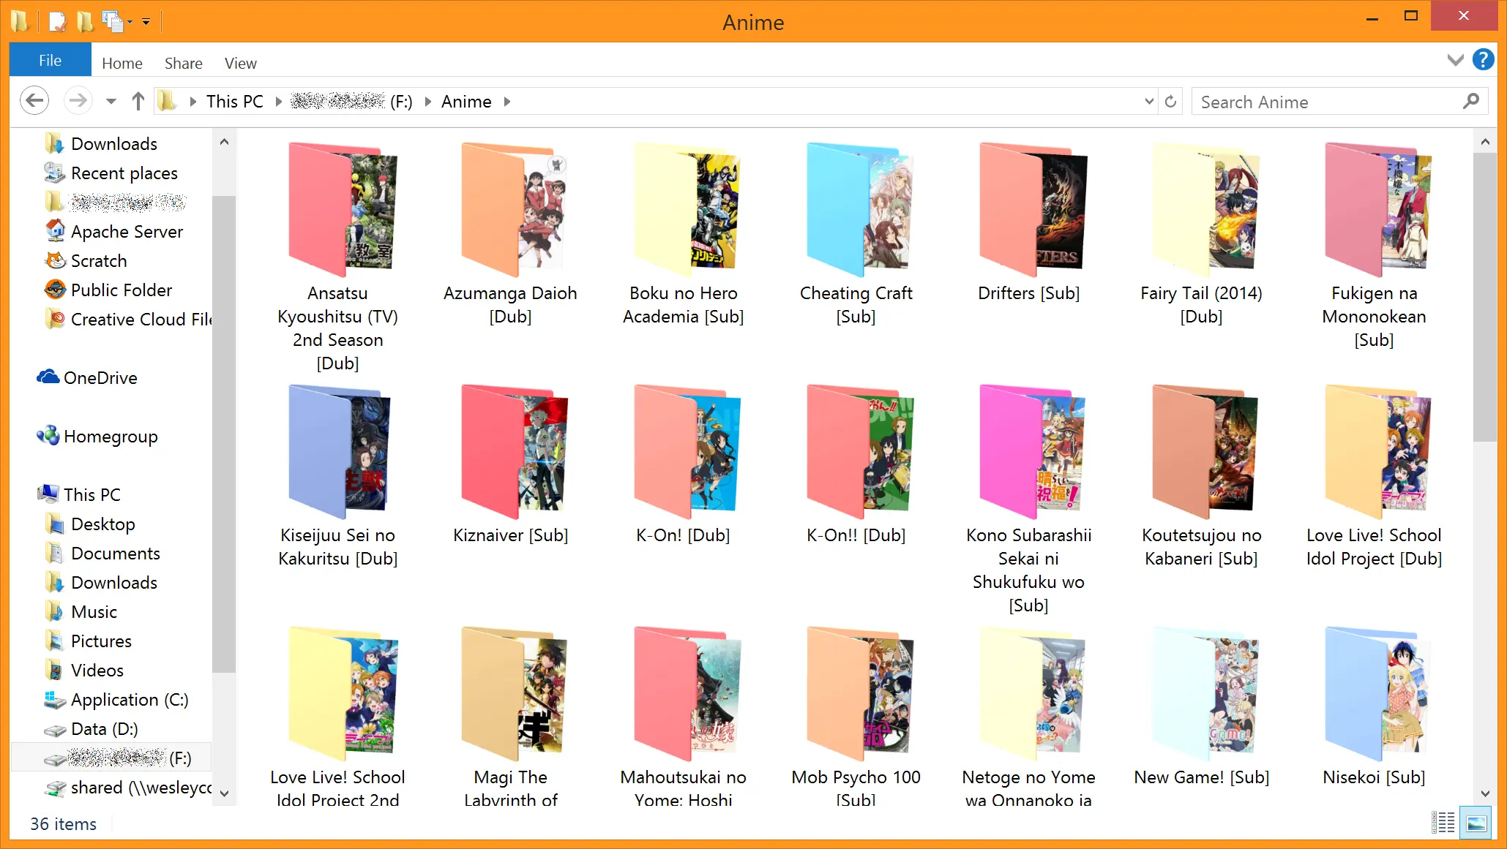Switch to details view layout icon
Viewport: 1507px width, 849px height.
[x=1443, y=823]
